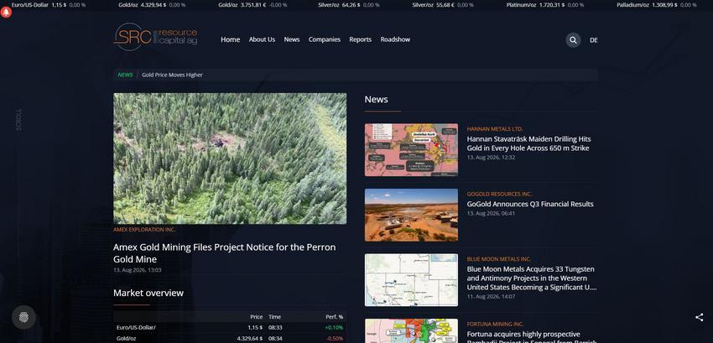Click Euro/US-Dollar 1,15 $ in top ticker

[x=48, y=4]
